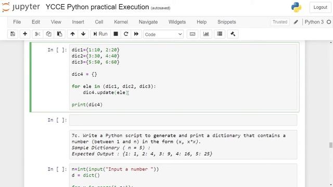The image size is (333, 187).
Task: Click the n=int(input("Input a number ")) line
Action: tap(115, 169)
